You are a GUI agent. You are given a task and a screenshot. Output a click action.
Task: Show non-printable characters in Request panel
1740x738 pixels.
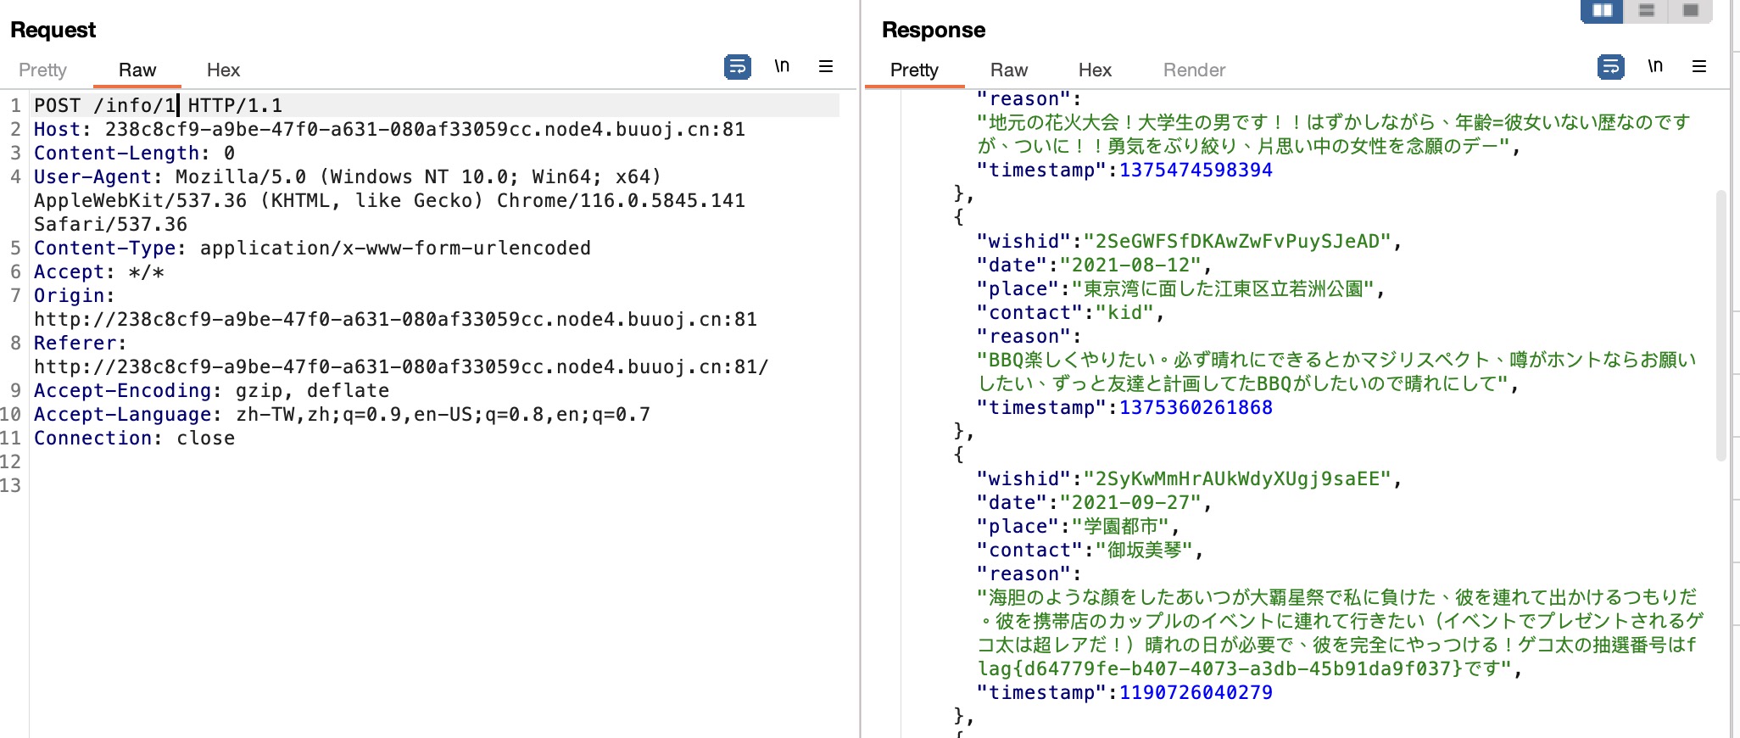pos(781,66)
